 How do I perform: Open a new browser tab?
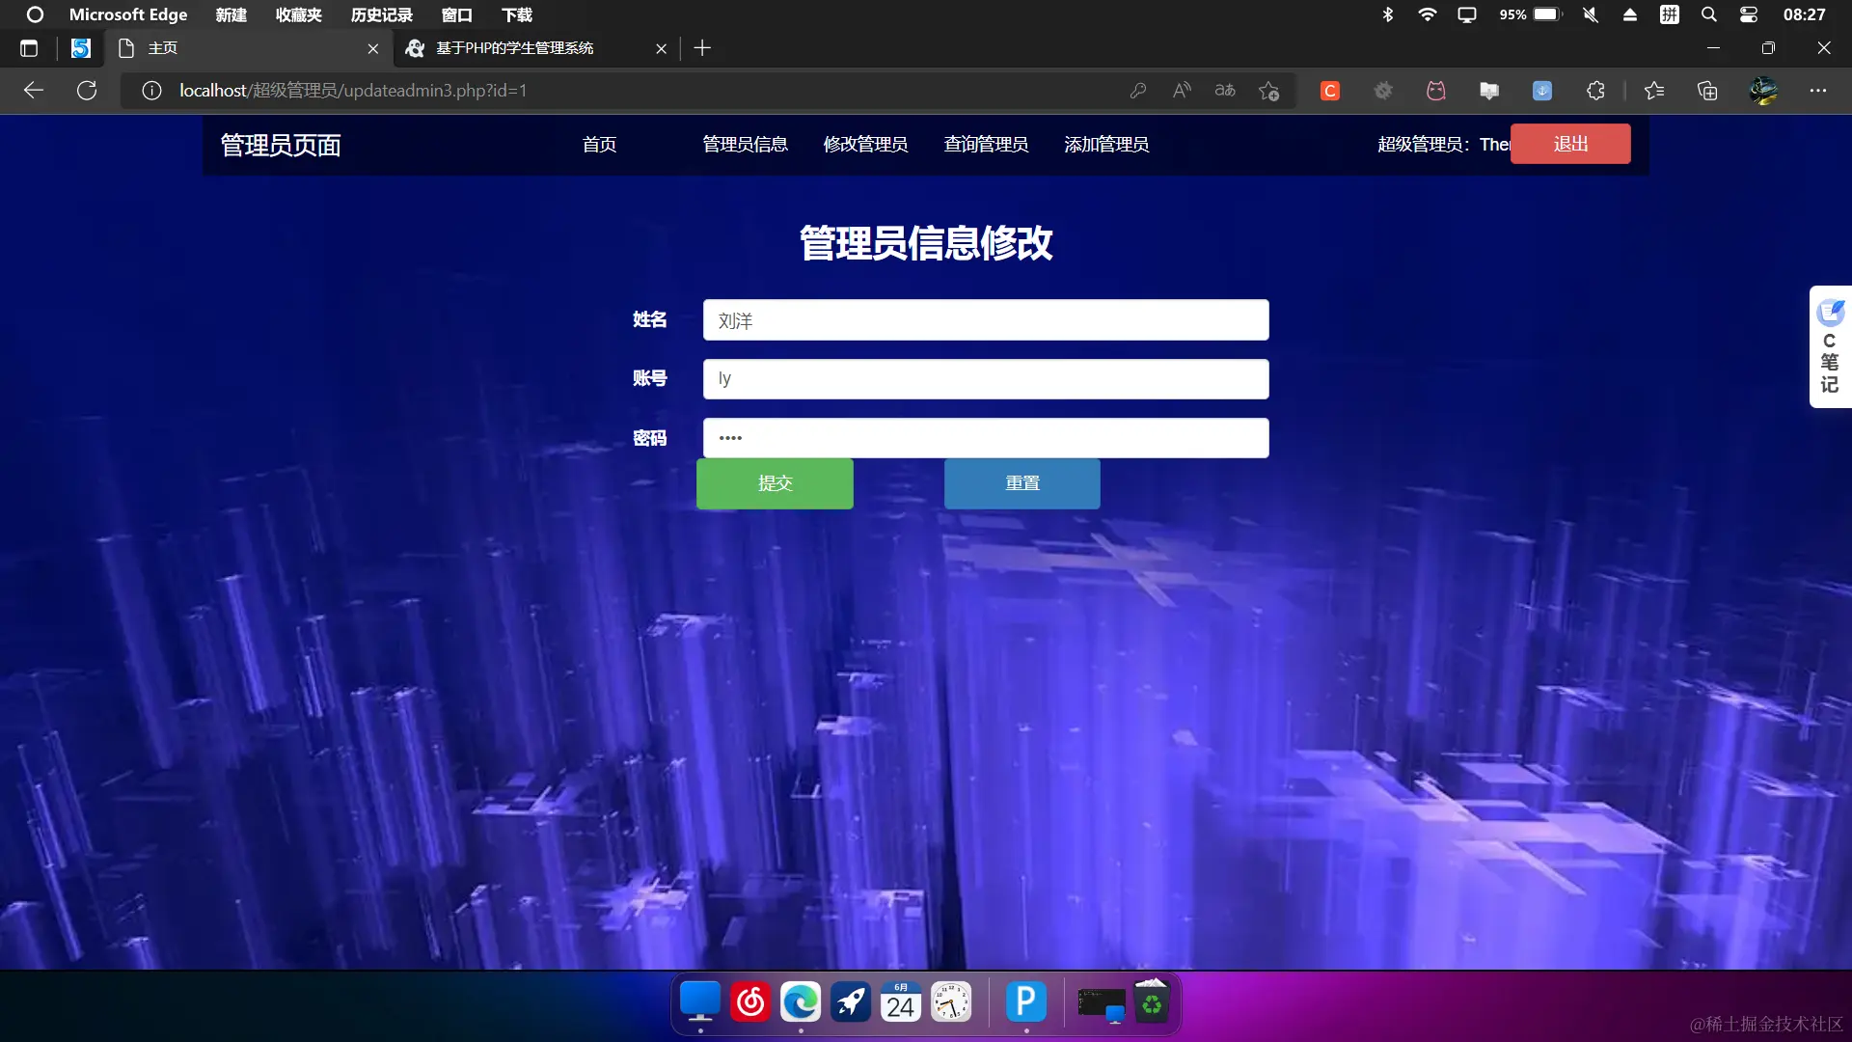(702, 48)
